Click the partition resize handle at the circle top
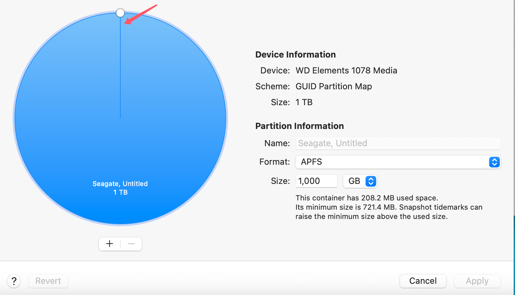Image resolution: width=515 pixels, height=295 pixels. click(120, 13)
